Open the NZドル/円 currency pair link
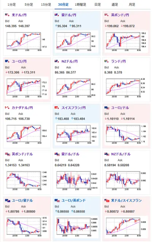This screenshot has height=242, width=152. tap(70, 61)
